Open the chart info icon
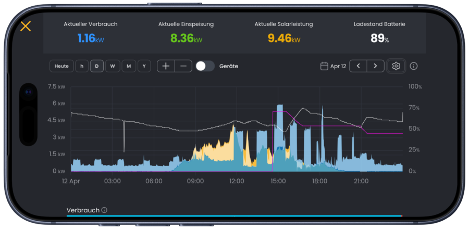Viewport: 469px width, 229px height. click(x=413, y=66)
